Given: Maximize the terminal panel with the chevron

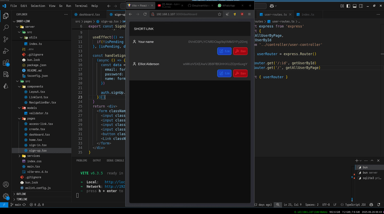Looking at the screenshot, I should pos(372,160).
